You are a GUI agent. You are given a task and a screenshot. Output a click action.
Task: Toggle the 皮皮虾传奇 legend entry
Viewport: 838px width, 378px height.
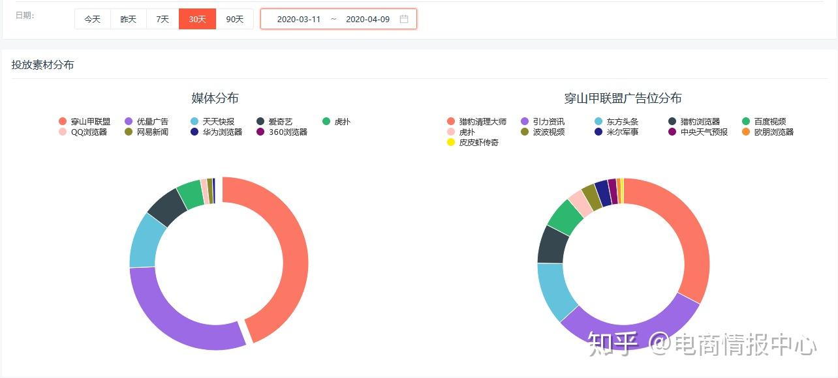pyautogui.click(x=473, y=142)
